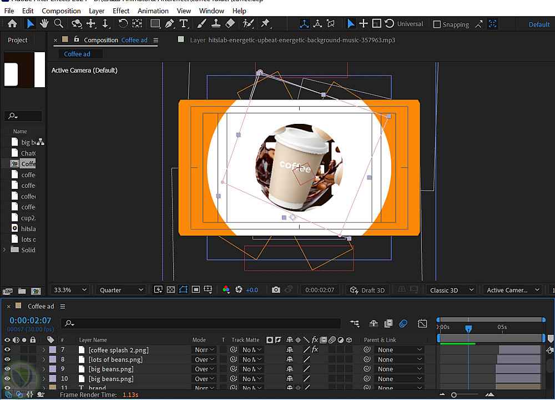Enable the Snapping checkbox

tap(437, 24)
